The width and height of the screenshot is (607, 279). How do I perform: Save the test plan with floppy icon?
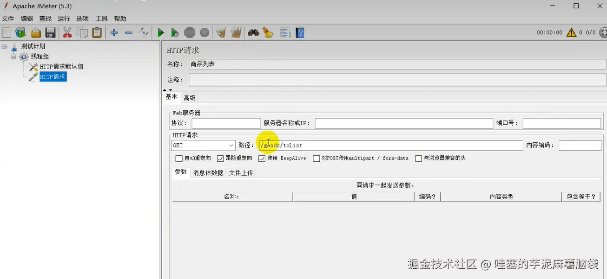(50, 32)
